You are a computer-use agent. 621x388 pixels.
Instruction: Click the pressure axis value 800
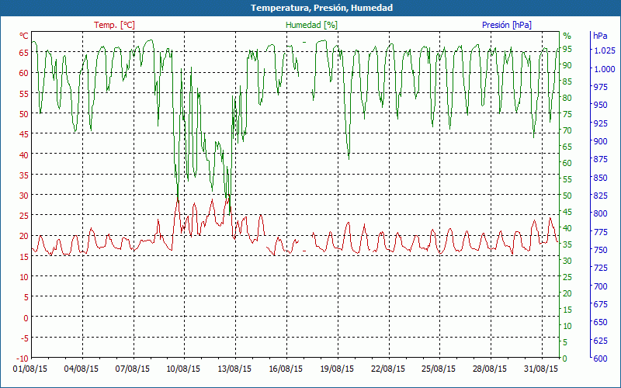(600, 213)
